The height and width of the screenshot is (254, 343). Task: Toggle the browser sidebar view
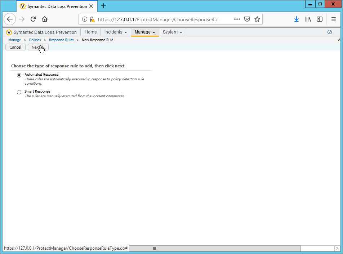pyautogui.click(x=320, y=19)
